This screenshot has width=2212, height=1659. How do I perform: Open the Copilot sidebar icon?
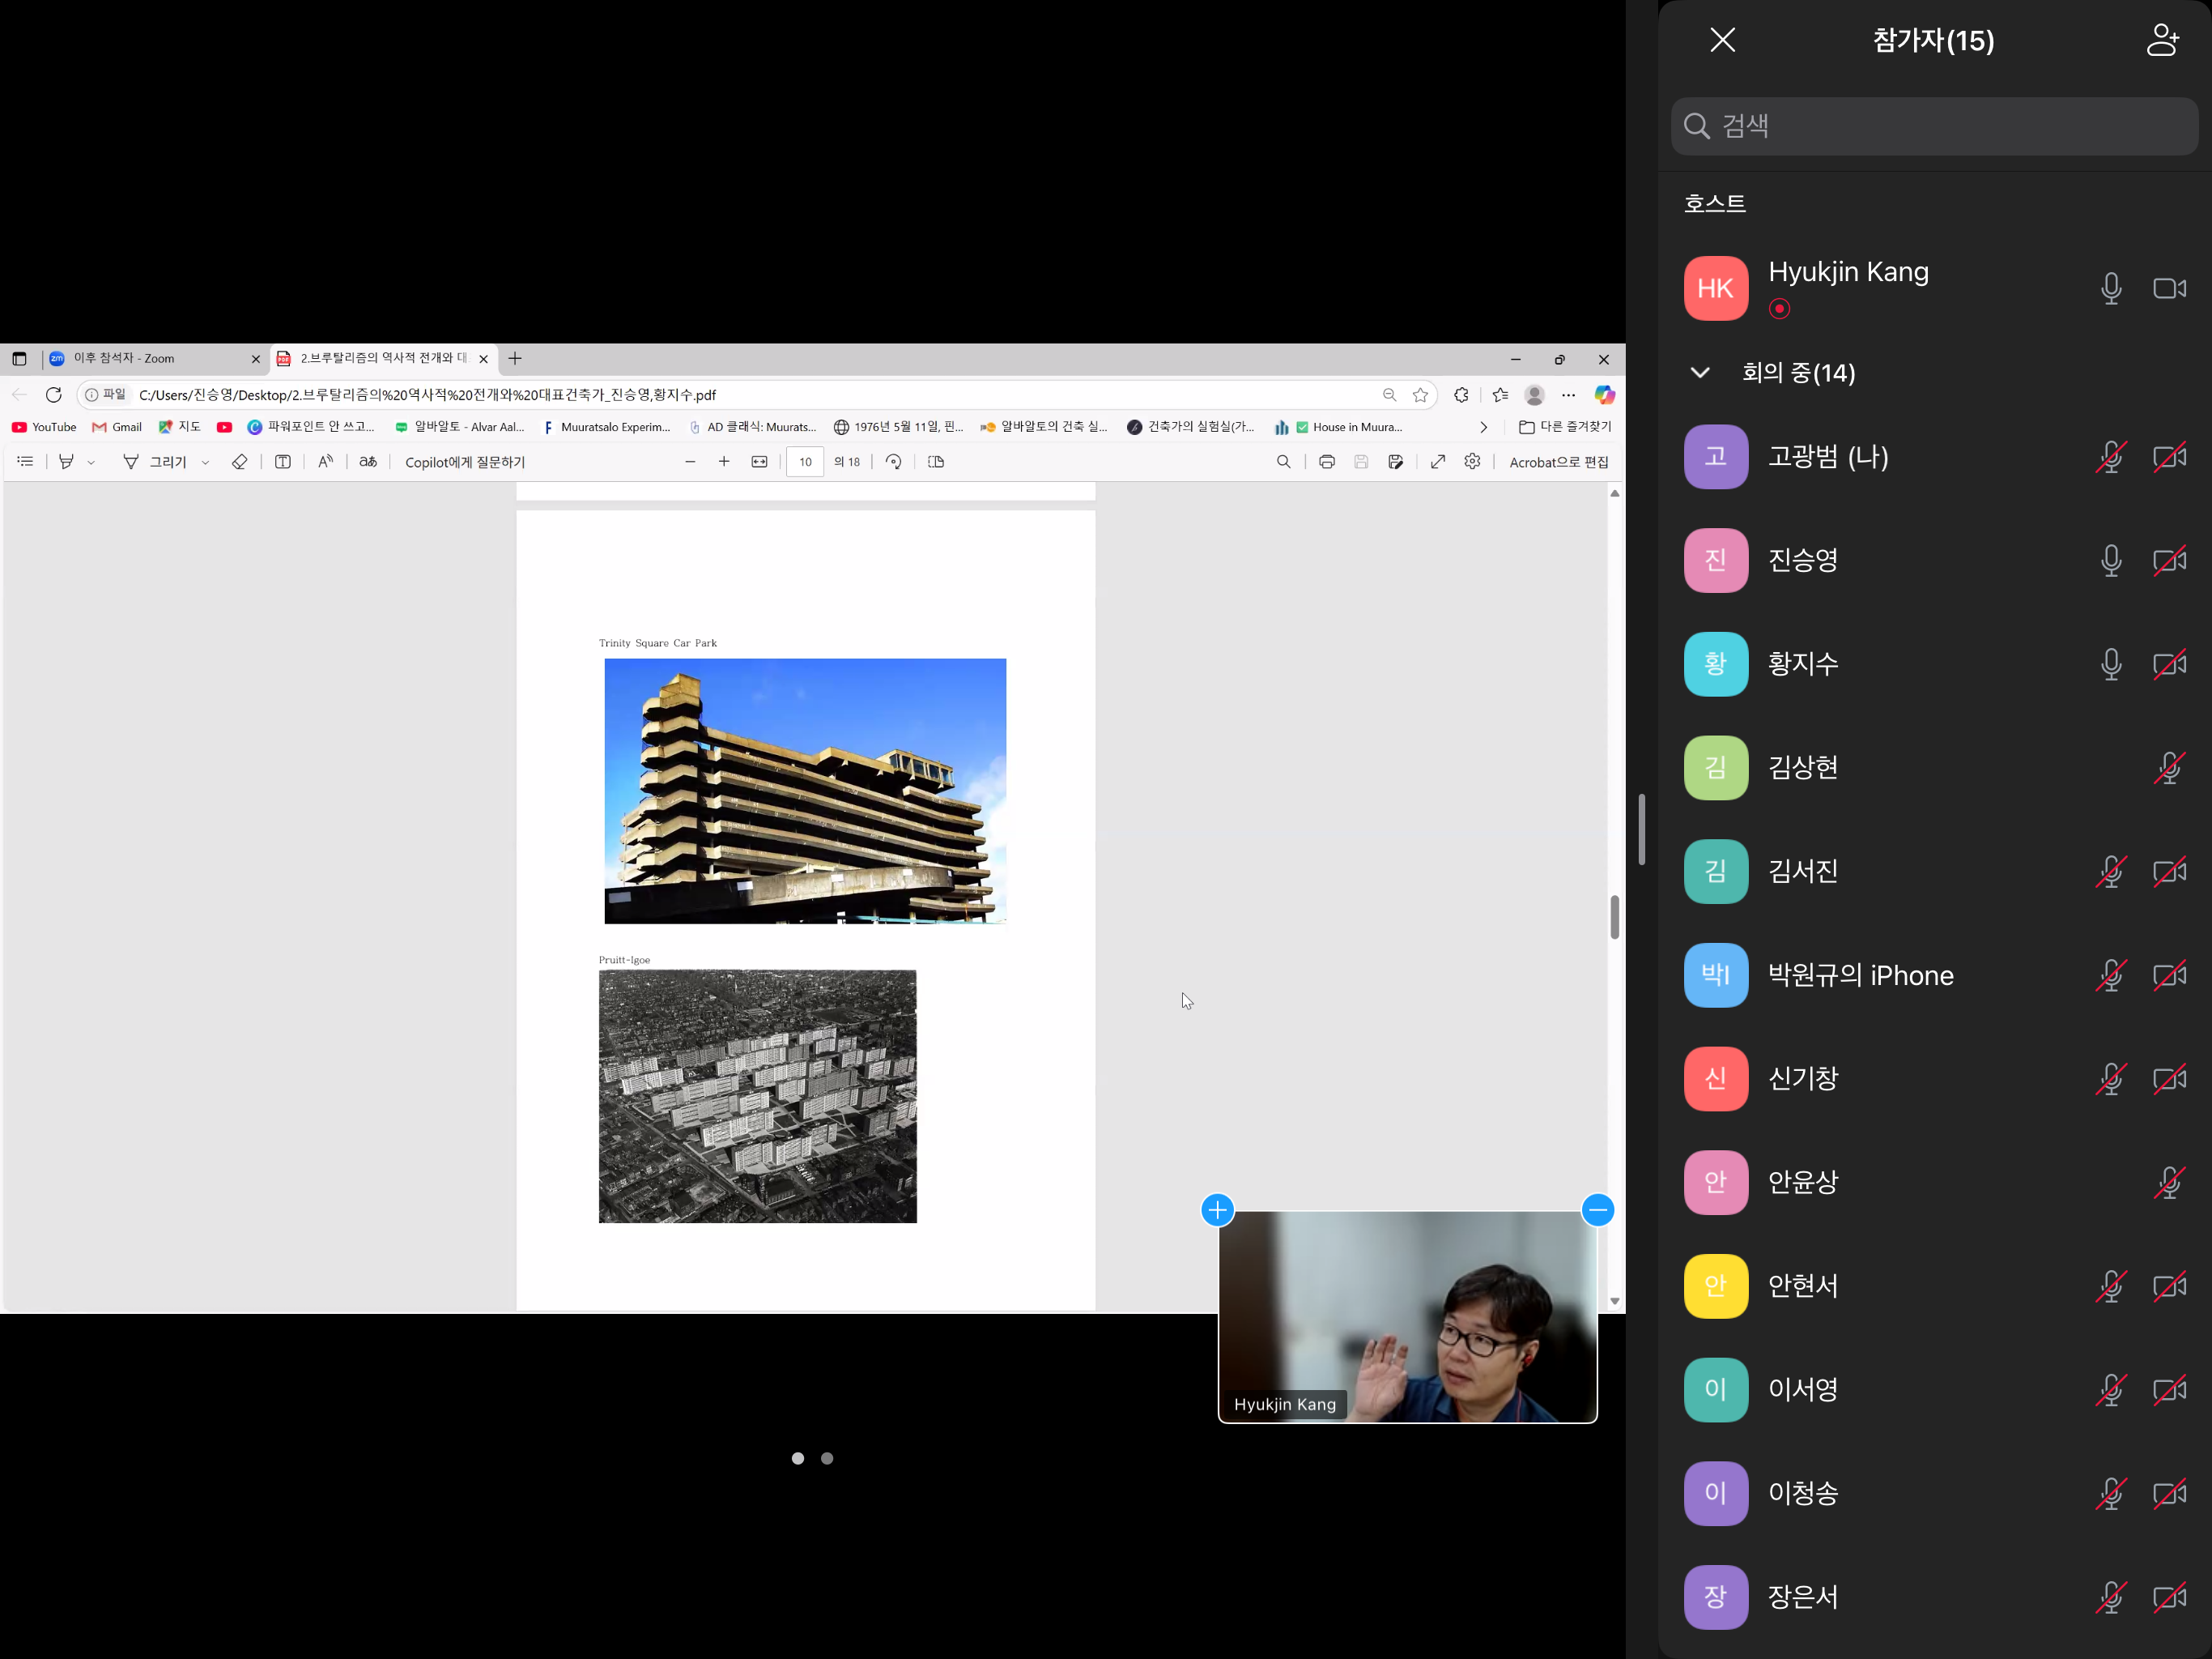click(1604, 395)
